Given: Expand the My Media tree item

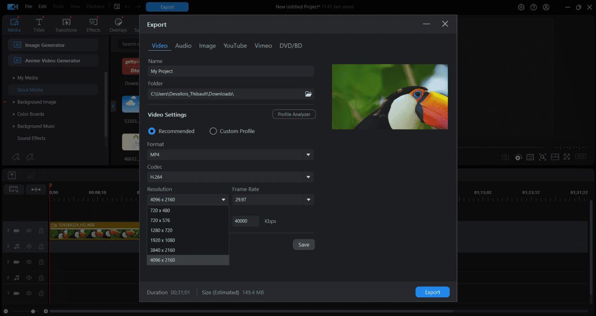Looking at the screenshot, I should [x=14, y=78].
